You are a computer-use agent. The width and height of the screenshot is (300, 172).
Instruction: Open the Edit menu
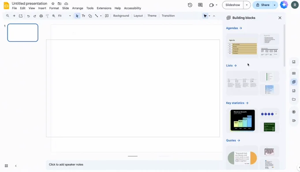(x=22, y=8)
